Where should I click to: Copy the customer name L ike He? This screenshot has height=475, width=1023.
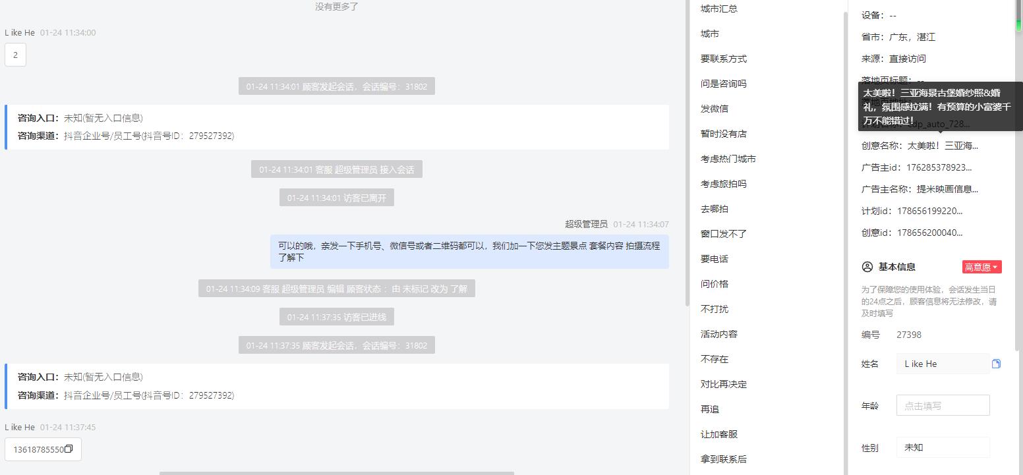(x=996, y=364)
